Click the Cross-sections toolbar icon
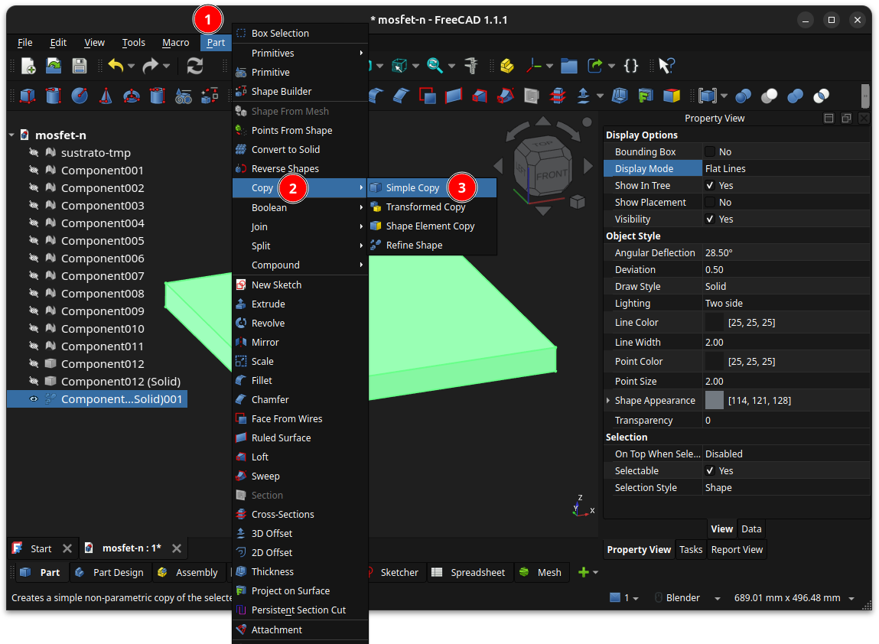The image size is (879, 644). pyautogui.click(x=558, y=96)
